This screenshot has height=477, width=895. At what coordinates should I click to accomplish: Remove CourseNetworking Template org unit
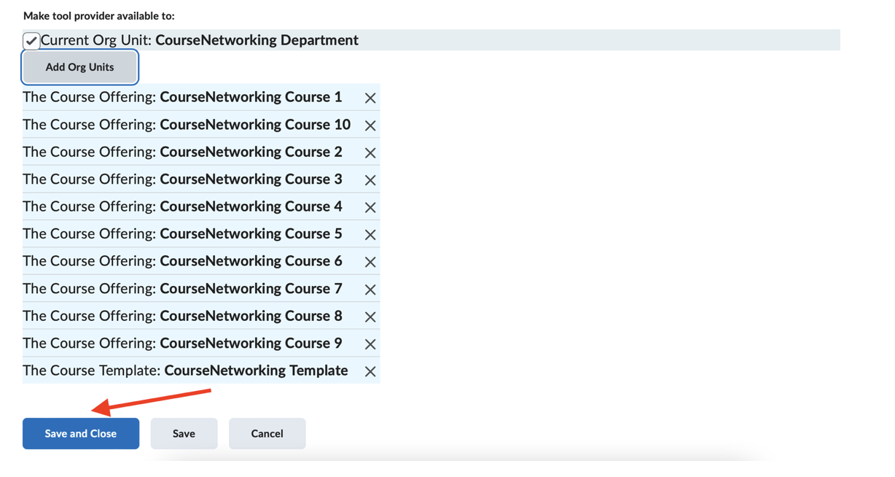pos(370,371)
